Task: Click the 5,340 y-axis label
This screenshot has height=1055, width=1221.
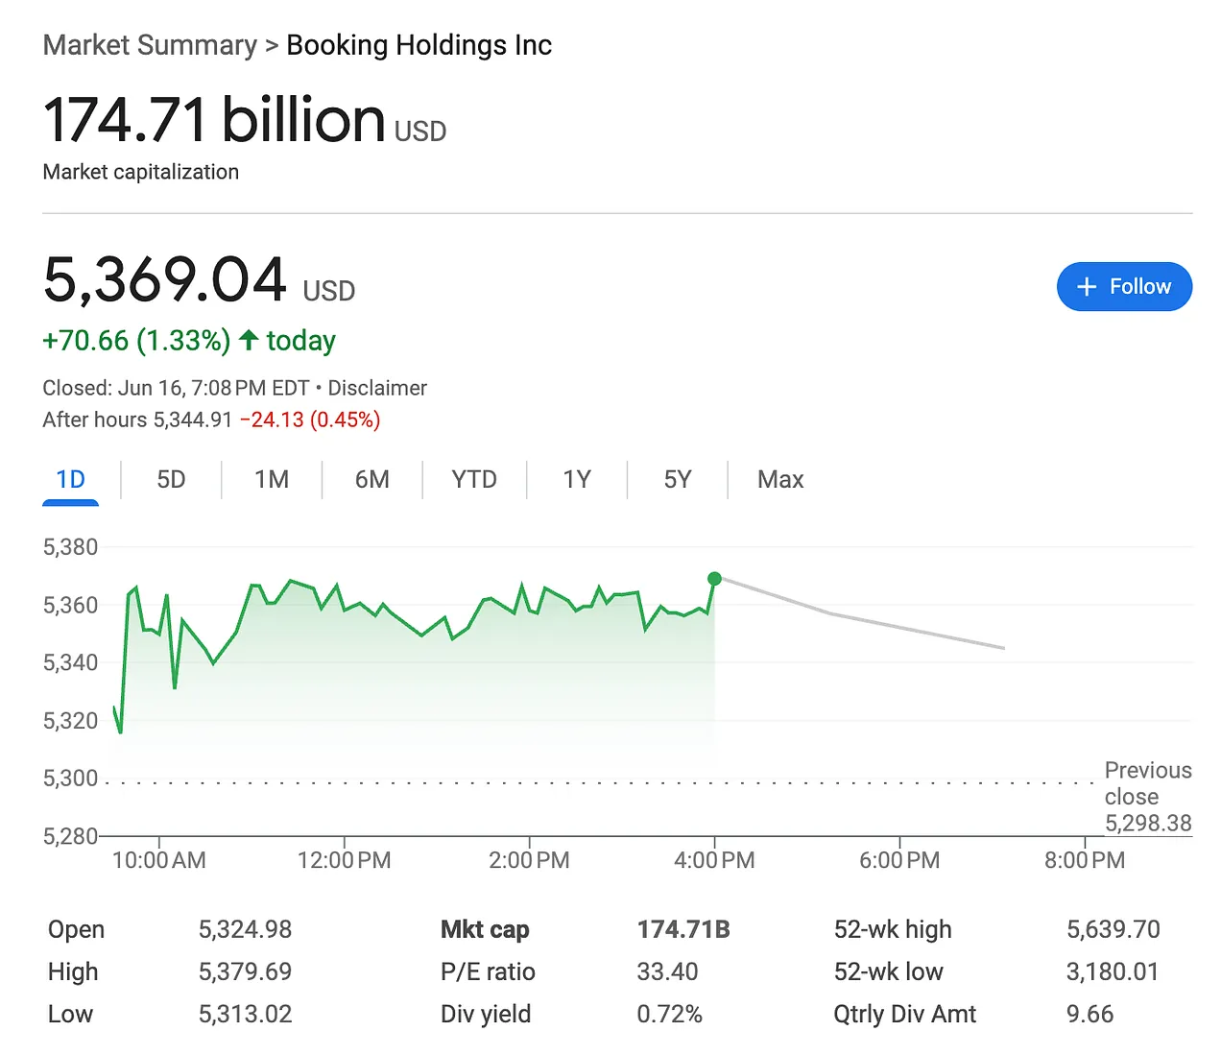Action: click(x=71, y=662)
